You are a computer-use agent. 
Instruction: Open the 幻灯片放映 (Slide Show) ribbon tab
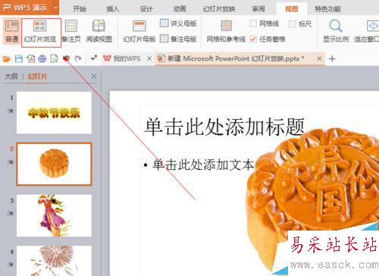[x=219, y=9]
